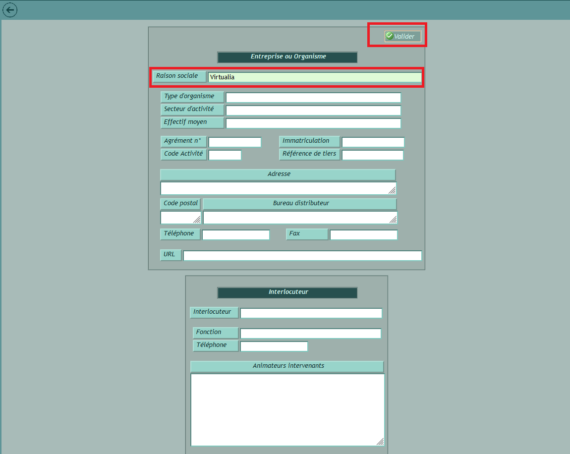
Task: Select the Secteur d'activité input field
Action: pyautogui.click(x=313, y=111)
